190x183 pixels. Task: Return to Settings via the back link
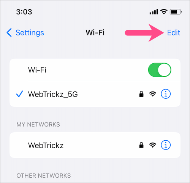pos(25,33)
